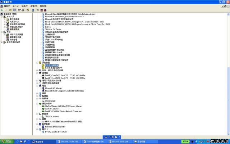Select 裝置管理員 in the left tree

point(14,30)
